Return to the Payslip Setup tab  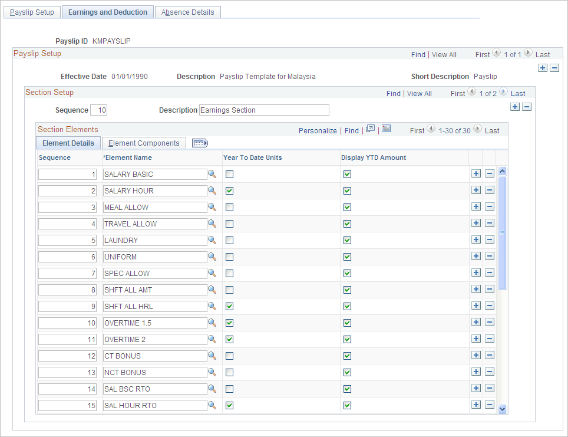click(32, 12)
